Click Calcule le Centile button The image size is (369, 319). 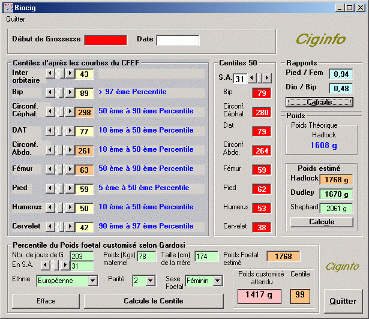click(x=154, y=301)
